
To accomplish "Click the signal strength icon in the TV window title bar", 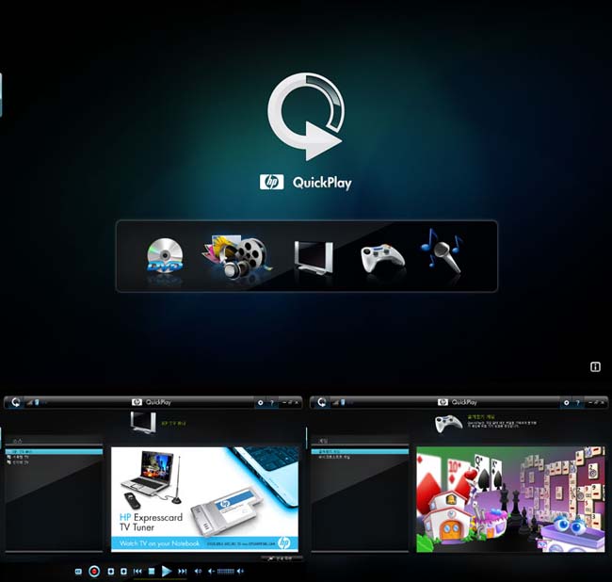I will [x=30, y=402].
